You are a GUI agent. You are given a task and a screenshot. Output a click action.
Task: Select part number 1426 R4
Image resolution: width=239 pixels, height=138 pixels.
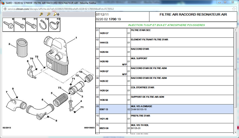click(x=104, y=52)
